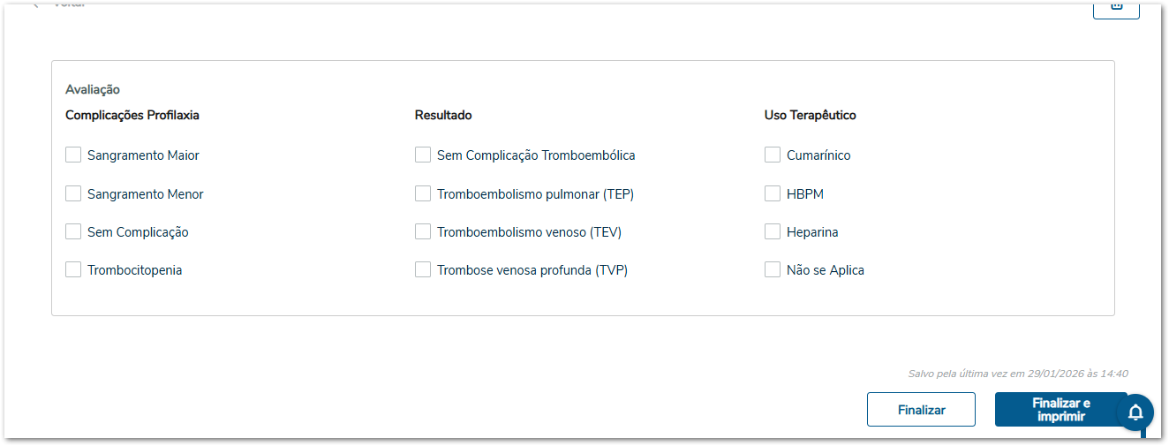The width and height of the screenshot is (1169, 446).
Task: Open the notifications bell icon
Action: click(x=1135, y=412)
